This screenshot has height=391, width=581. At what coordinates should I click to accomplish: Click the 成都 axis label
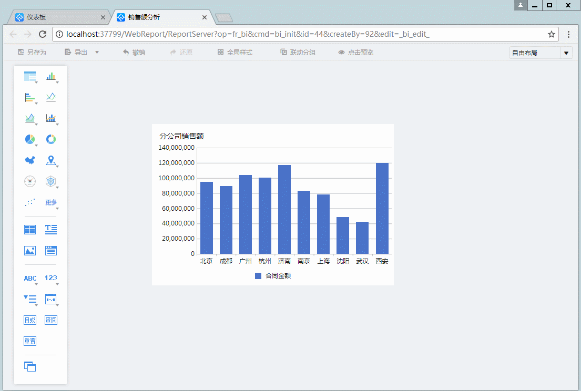(x=226, y=261)
